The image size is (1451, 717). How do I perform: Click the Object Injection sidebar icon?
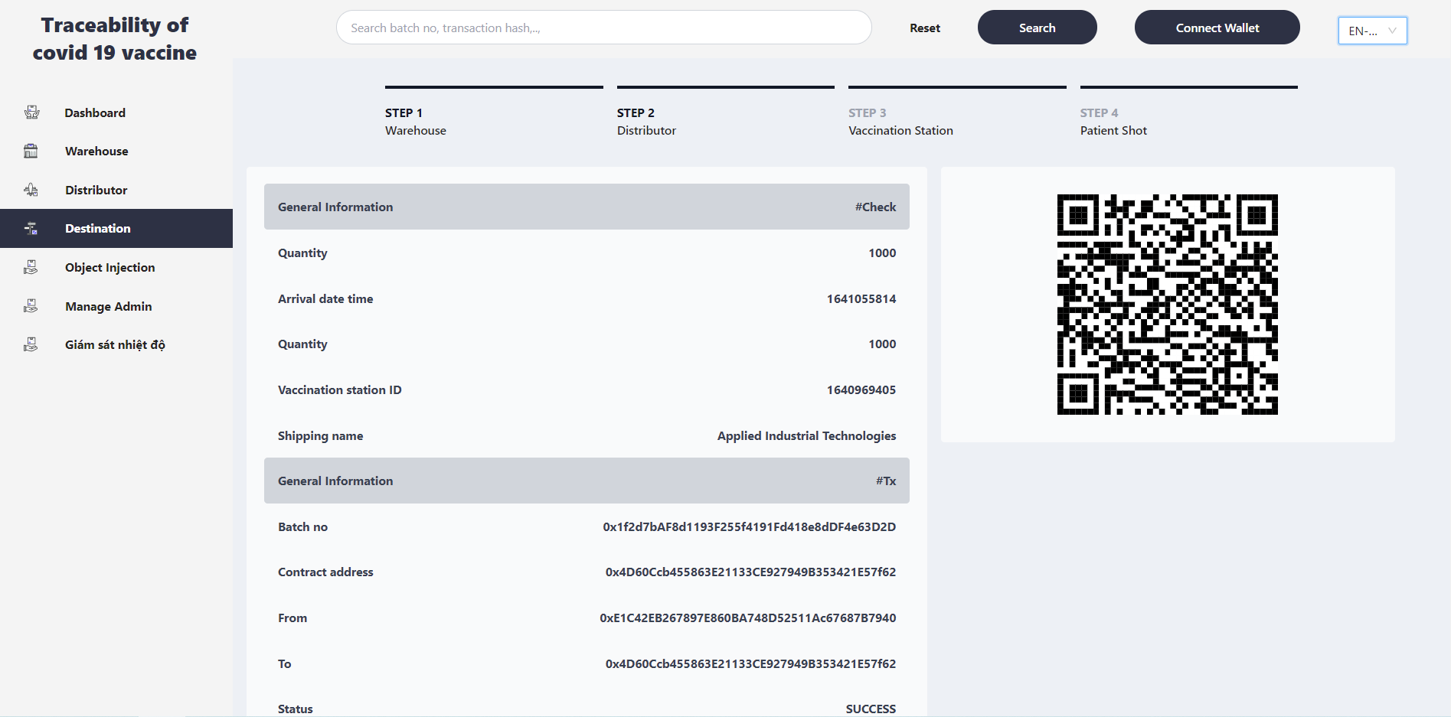[31, 267]
